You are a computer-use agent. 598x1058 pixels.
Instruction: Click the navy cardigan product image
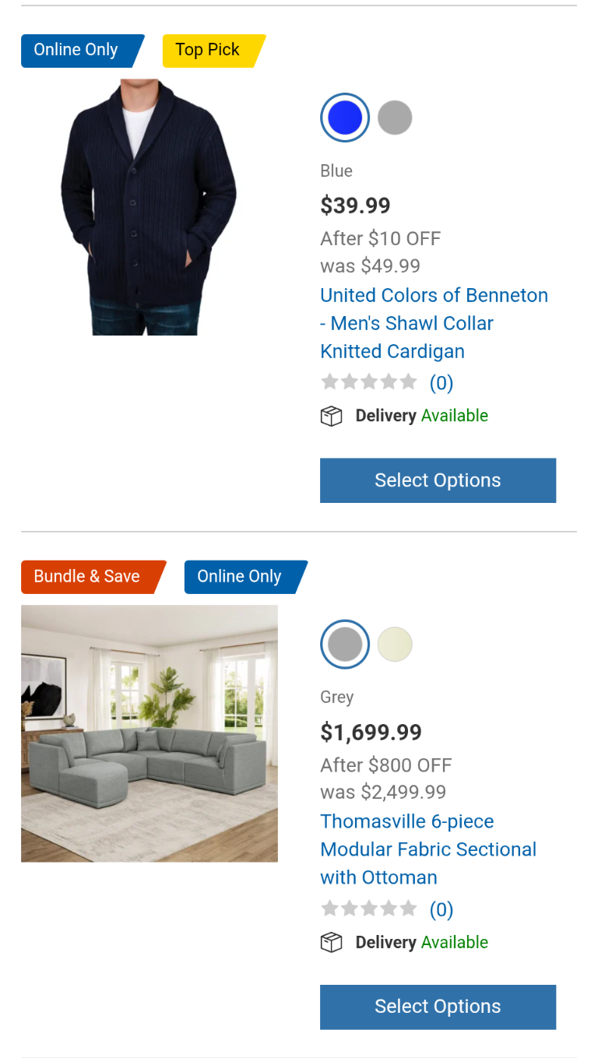click(x=149, y=207)
